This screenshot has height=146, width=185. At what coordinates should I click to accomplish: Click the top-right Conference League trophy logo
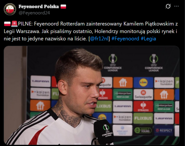point(154,63)
